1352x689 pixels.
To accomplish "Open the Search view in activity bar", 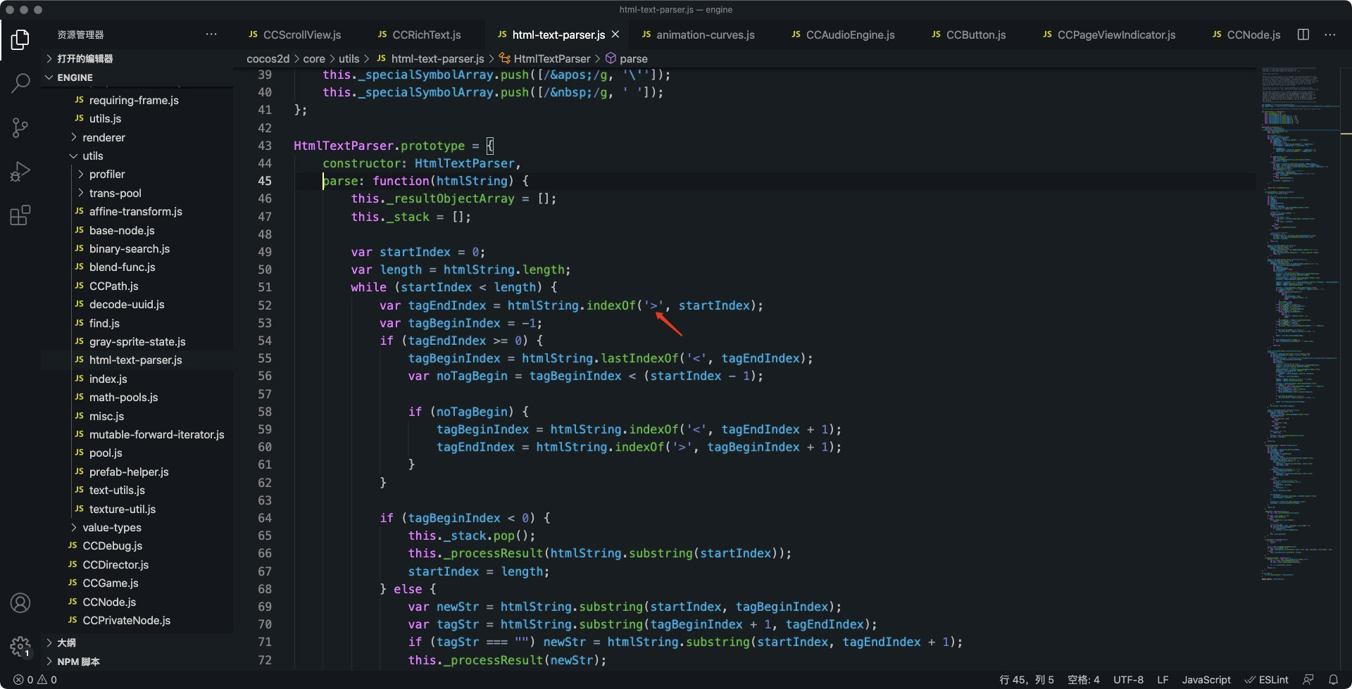I will click(x=20, y=83).
